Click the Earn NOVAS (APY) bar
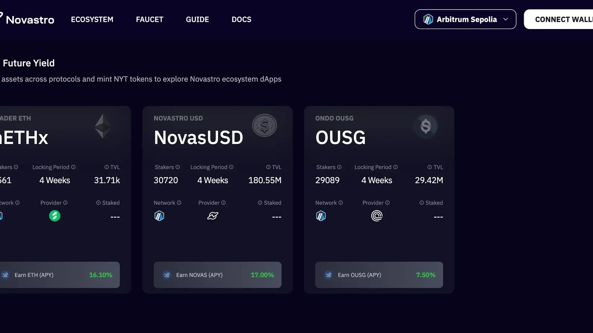Screen dimensions: 593x333 217,275
